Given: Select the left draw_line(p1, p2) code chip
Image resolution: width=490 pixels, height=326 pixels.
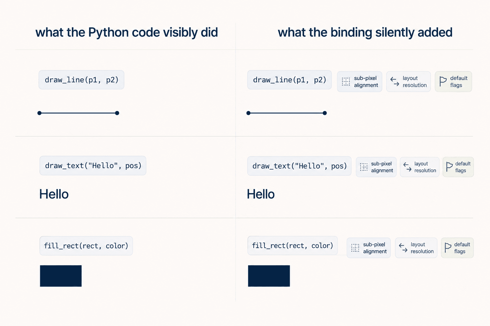Looking at the screenshot, I should (x=81, y=80).
